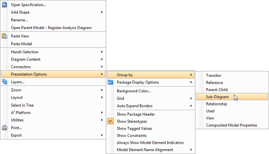Expand Model Element Name Alignment submenu arrow

click(191, 150)
